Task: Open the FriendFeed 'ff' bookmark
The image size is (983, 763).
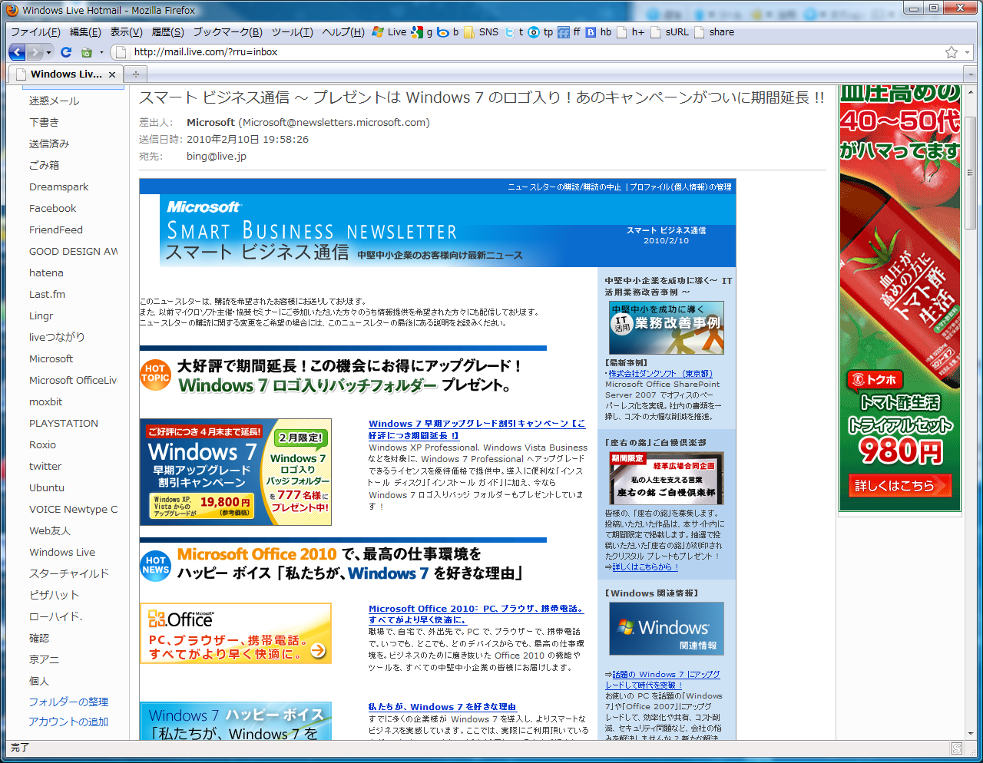Action: [x=569, y=32]
